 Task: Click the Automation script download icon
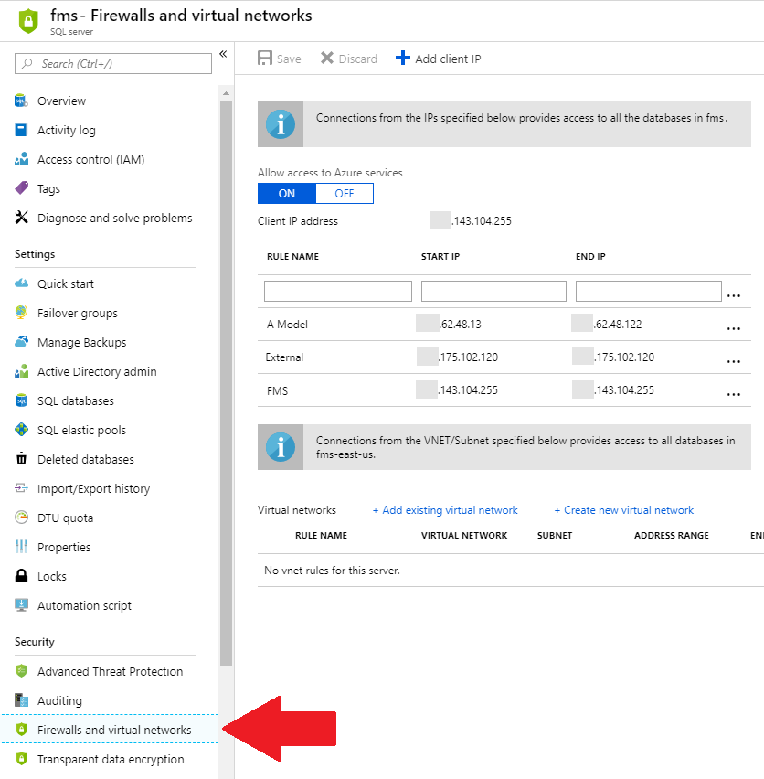[x=21, y=604]
